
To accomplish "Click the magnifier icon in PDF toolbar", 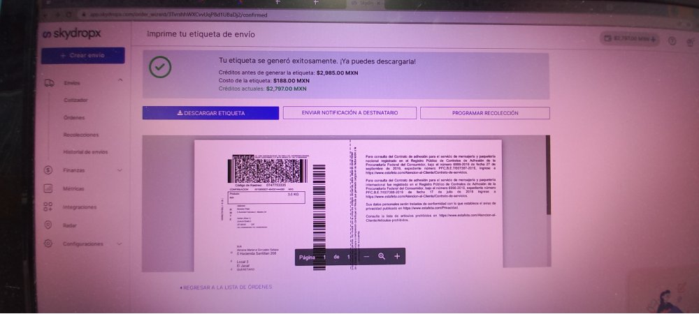I will [382, 257].
